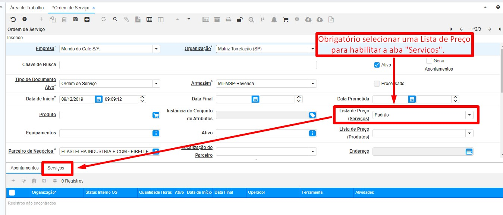Click the Chave de Busca input field
Viewport: 503px width, 215px height.
[188, 65]
